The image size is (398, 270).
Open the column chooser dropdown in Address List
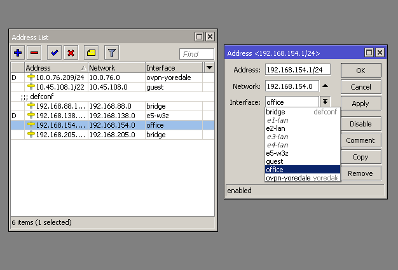tap(209, 68)
